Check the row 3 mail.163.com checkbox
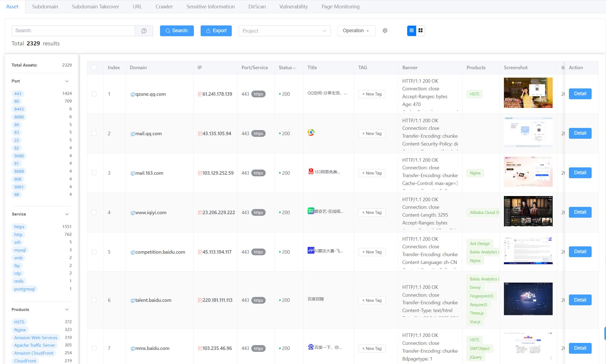The width and height of the screenshot is (606, 364). (x=94, y=173)
